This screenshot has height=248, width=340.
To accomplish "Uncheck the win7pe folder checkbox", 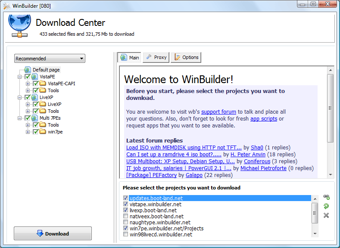I will pos(36,132).
